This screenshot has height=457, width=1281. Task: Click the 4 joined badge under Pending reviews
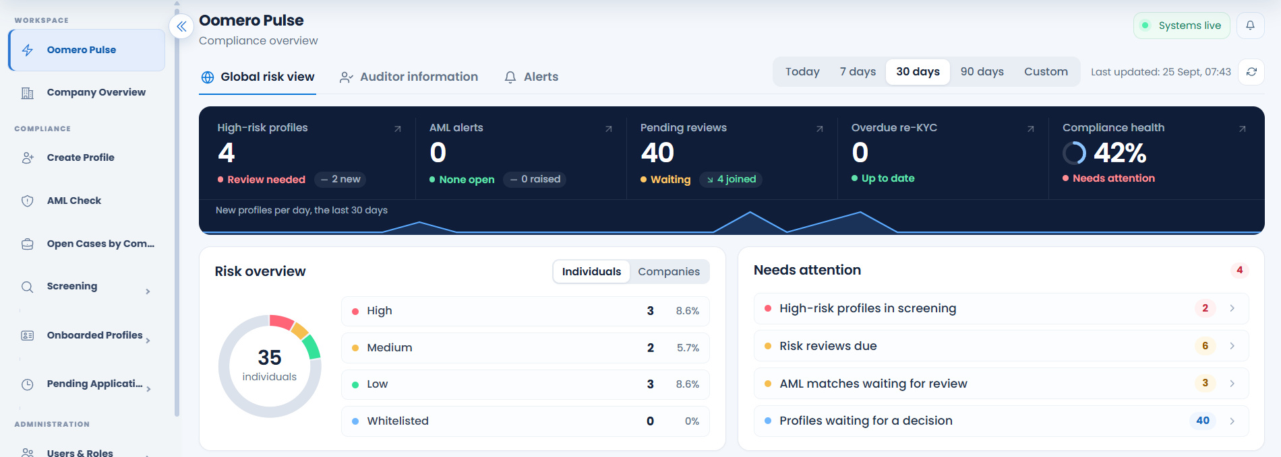[x=731, y=179]
